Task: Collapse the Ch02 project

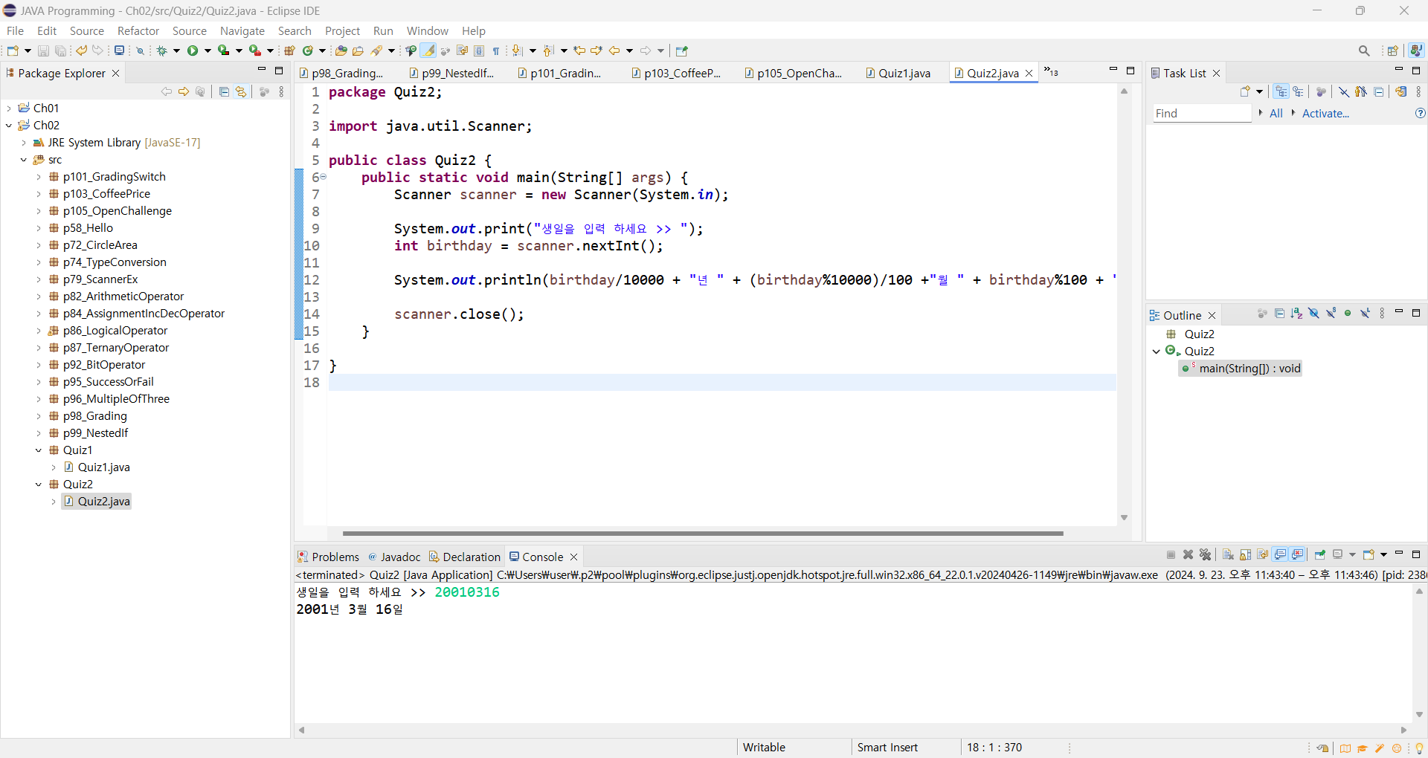Action: pos(9,126)
